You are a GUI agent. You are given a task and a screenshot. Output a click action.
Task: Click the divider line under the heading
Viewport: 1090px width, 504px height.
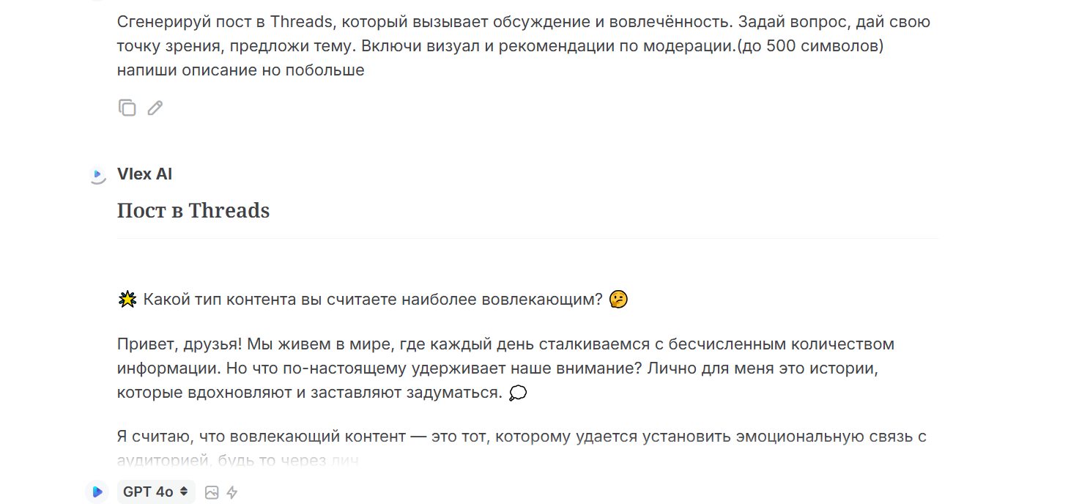[527, 238]
